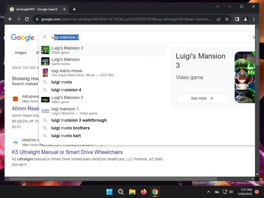Open Chrome three-dot menu
This screenshot has width=264, height=198.
254,19
